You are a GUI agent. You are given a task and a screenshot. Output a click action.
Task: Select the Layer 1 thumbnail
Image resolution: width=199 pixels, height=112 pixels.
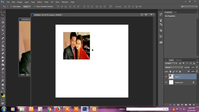pyautogui.click(x=171, y=77)
